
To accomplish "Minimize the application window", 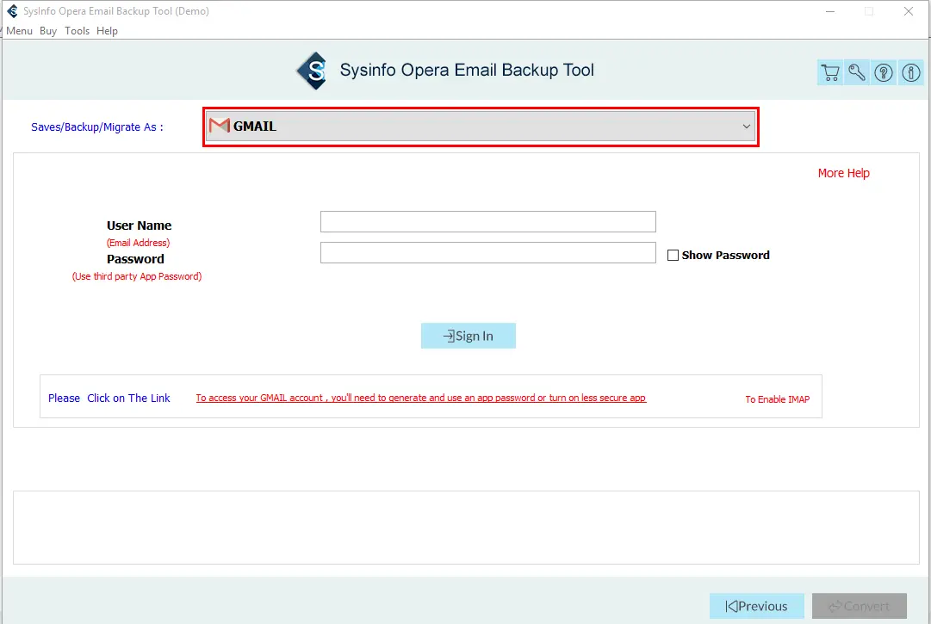I will click(x=830, y=11).
